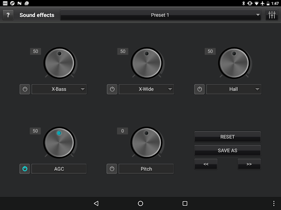
Task: Open recent apps square icon
Action: (x=185, y=203)
